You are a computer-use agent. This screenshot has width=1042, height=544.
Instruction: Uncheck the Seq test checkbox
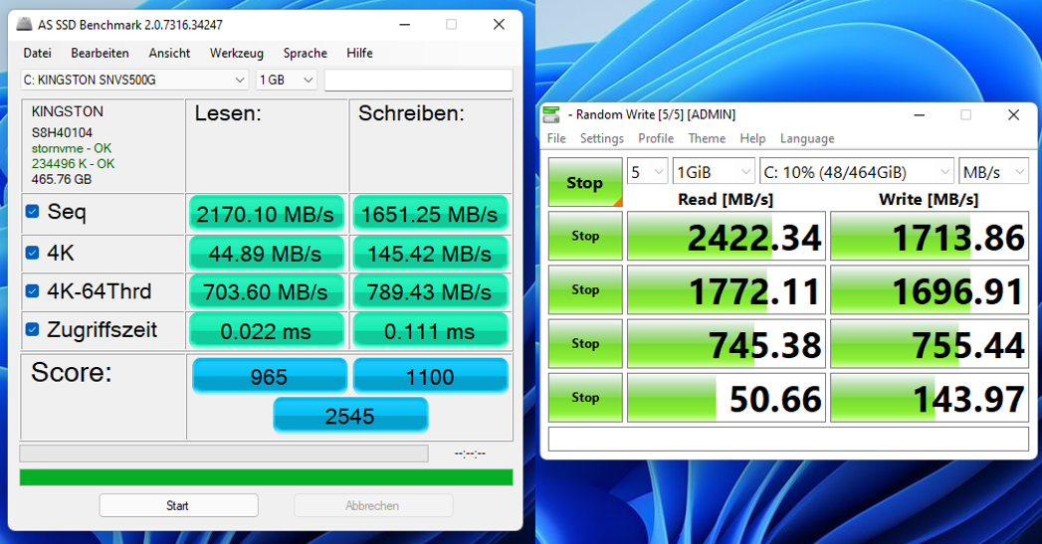point(32,211)
